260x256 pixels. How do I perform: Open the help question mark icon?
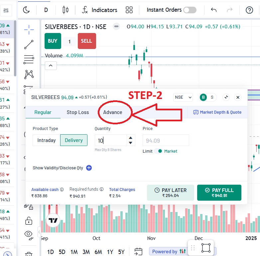pyautogui.click(x=249, y=10)
